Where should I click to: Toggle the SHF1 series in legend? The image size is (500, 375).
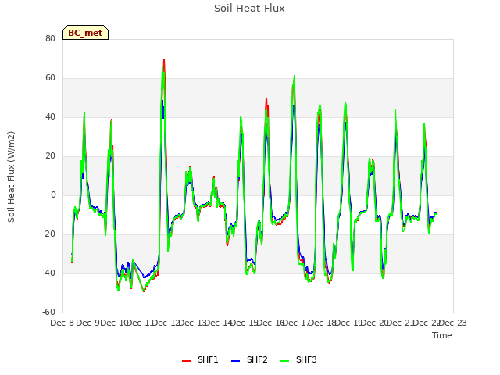click(x=200, y=359)
